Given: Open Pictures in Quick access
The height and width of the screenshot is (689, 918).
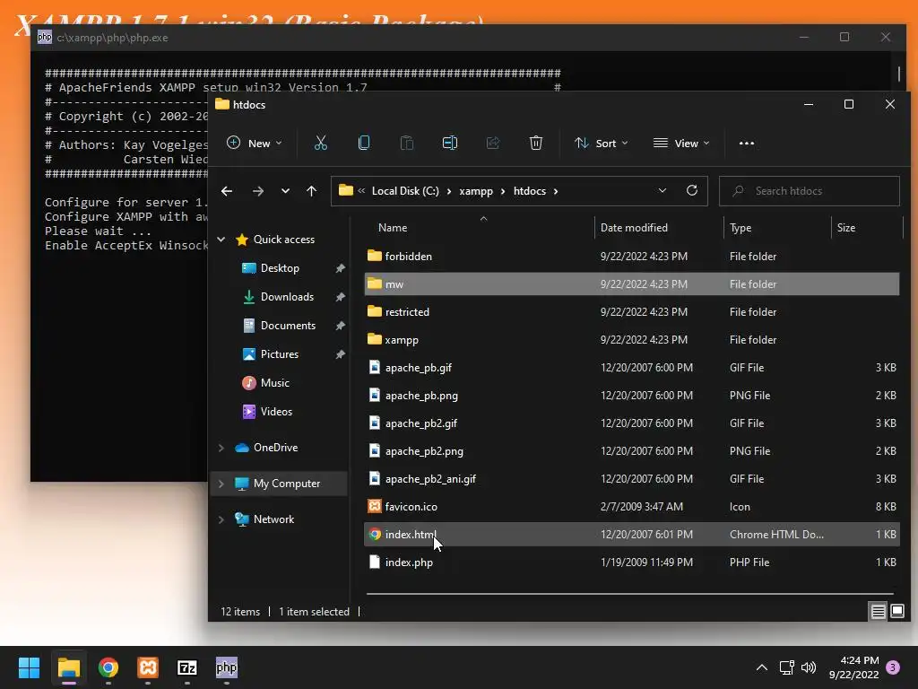Looking at the screenshot, I should click(280, 353).
